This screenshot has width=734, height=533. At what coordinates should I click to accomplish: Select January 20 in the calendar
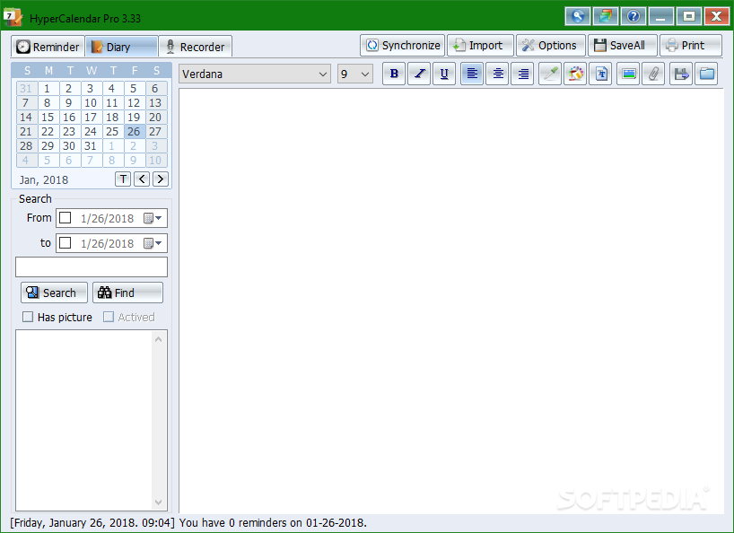[155, 117]
